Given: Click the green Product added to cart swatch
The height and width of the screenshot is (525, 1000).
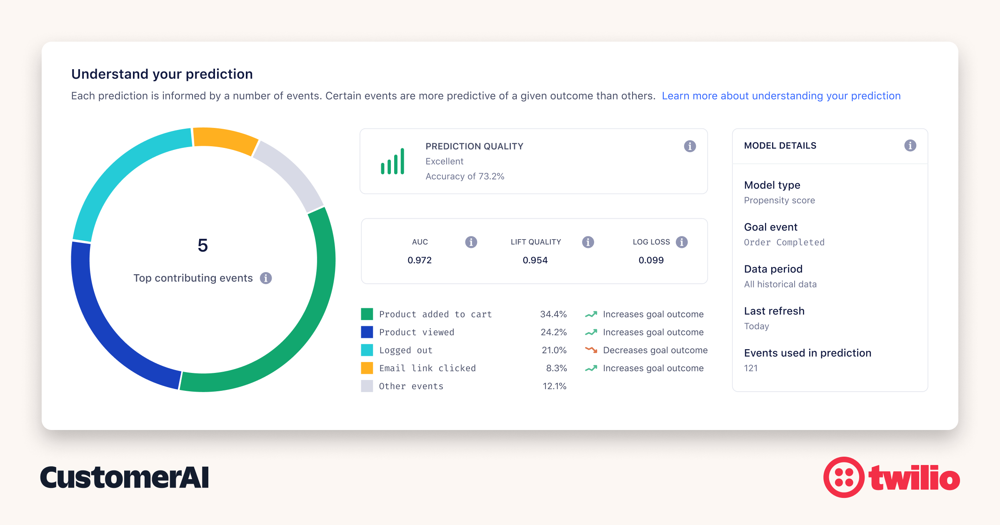Looking at the screenshot, I should click(x=367, y=314).
